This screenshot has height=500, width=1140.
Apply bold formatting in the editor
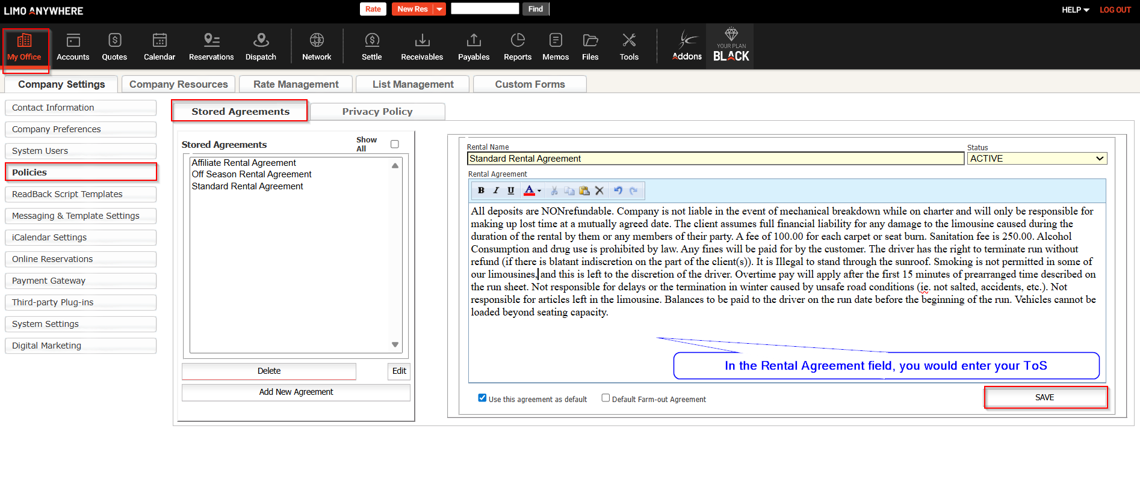tap(481, 191)
